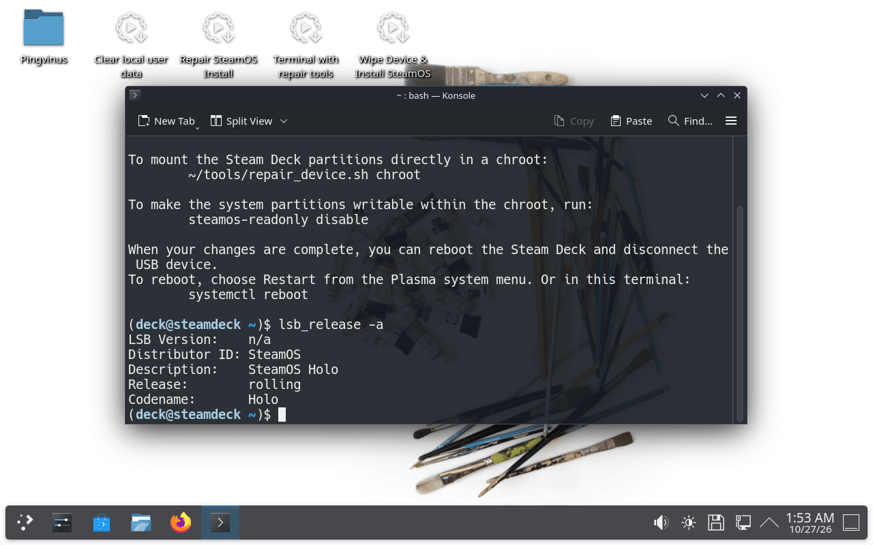
Task: Open the Split View dropdown in Konsole
Action: tap(284, 121)
